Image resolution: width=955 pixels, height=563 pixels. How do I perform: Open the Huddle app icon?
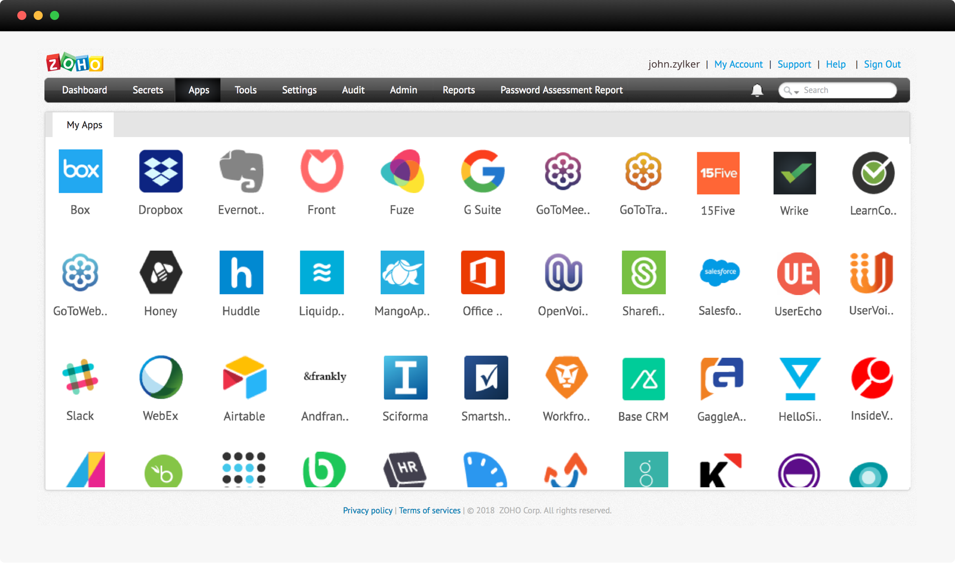[x=241, y=272]
